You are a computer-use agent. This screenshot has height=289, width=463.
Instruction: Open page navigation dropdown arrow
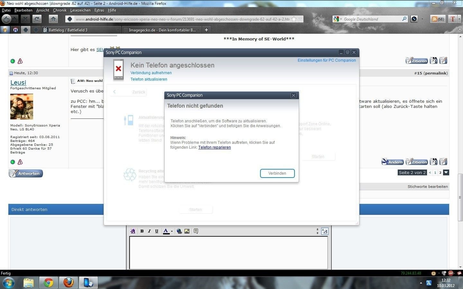coord(446,172)
